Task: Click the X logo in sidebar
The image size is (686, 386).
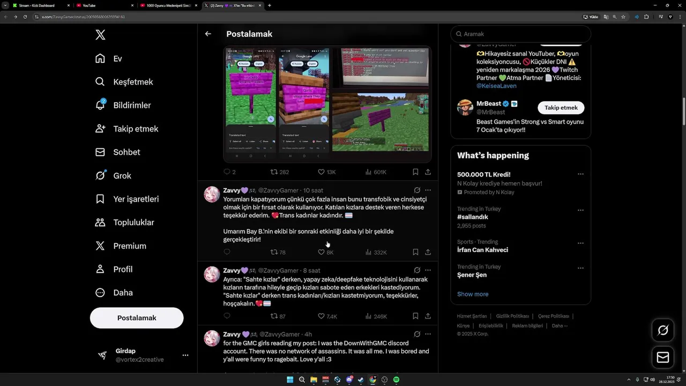Action: coord(100,35)
